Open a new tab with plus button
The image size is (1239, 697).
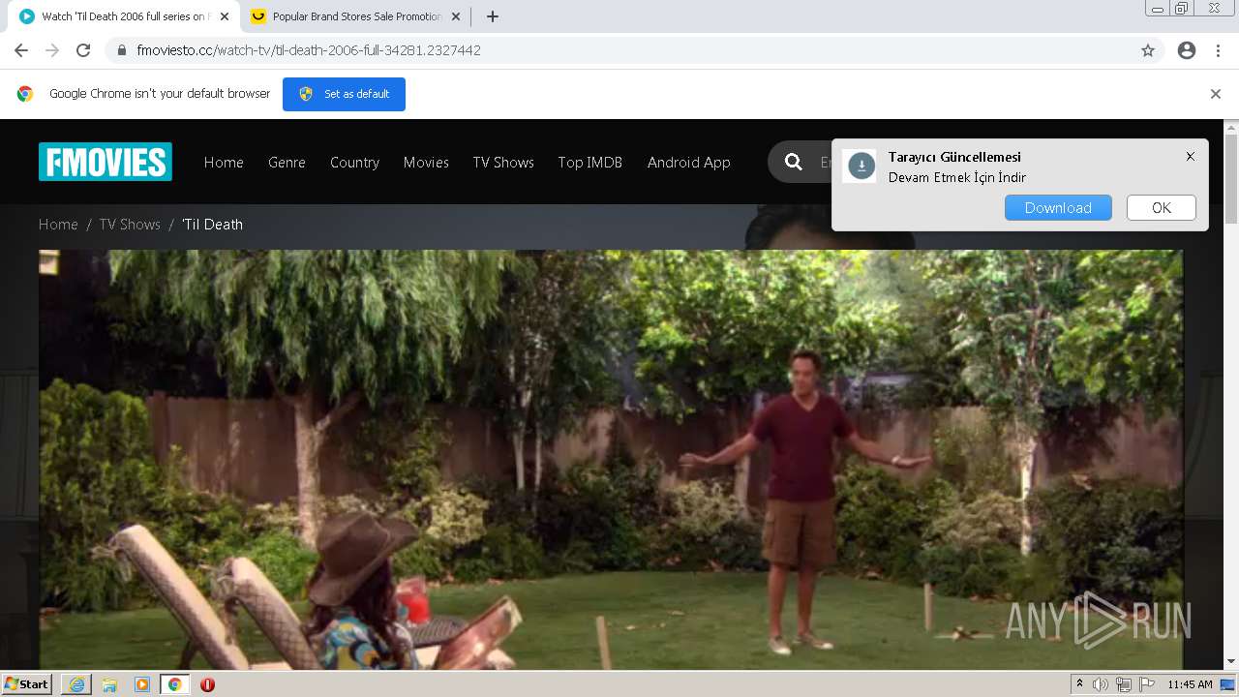tap(493, 16)
